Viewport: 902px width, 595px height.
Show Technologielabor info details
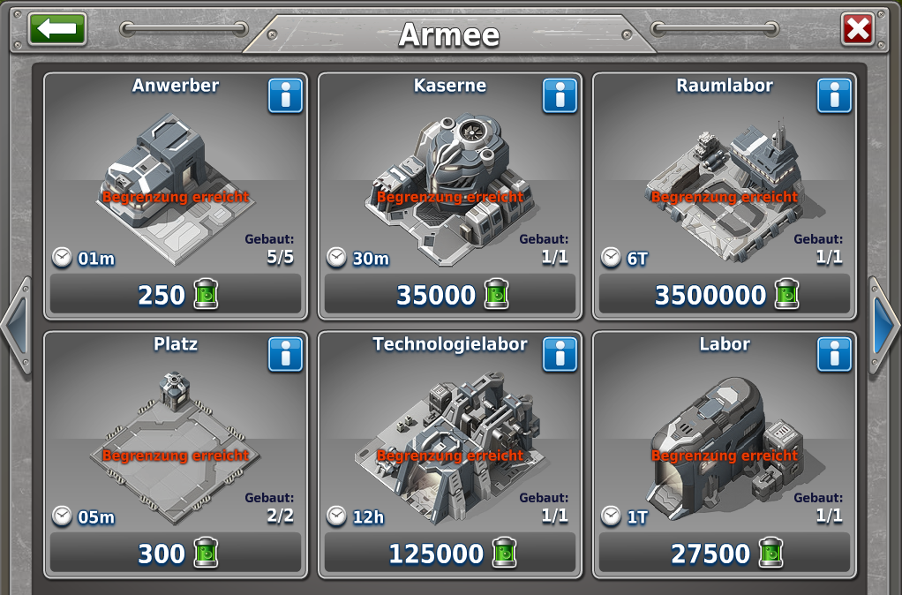pyautogui.click(x=560, y=355)
